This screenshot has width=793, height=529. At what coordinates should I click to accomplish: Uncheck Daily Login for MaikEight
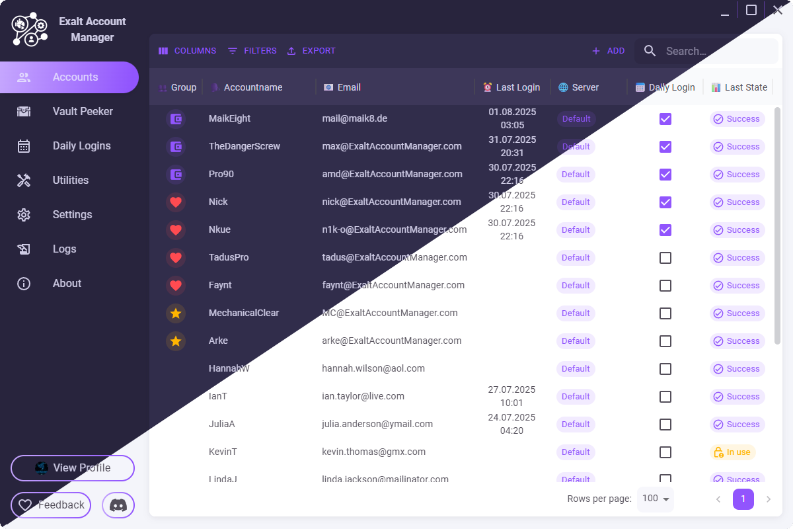pyautogui.click(x=665, y=119)
